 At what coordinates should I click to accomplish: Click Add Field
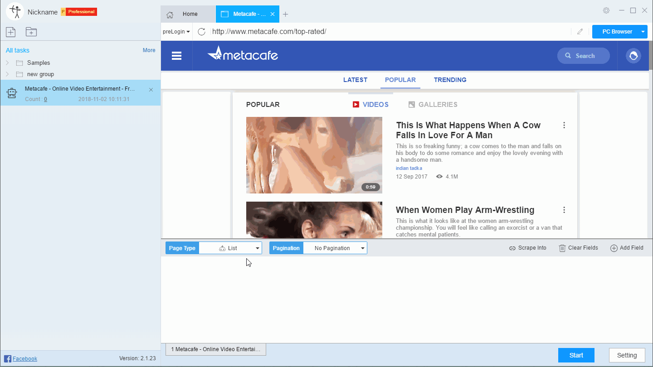[x=627, y=248]
